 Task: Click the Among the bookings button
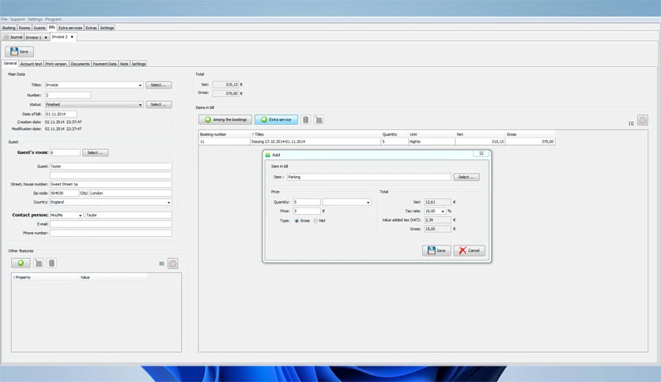pyautogui.click(x=225, y=120)
